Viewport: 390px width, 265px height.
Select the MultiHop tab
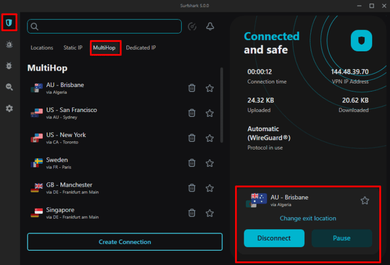104,48
